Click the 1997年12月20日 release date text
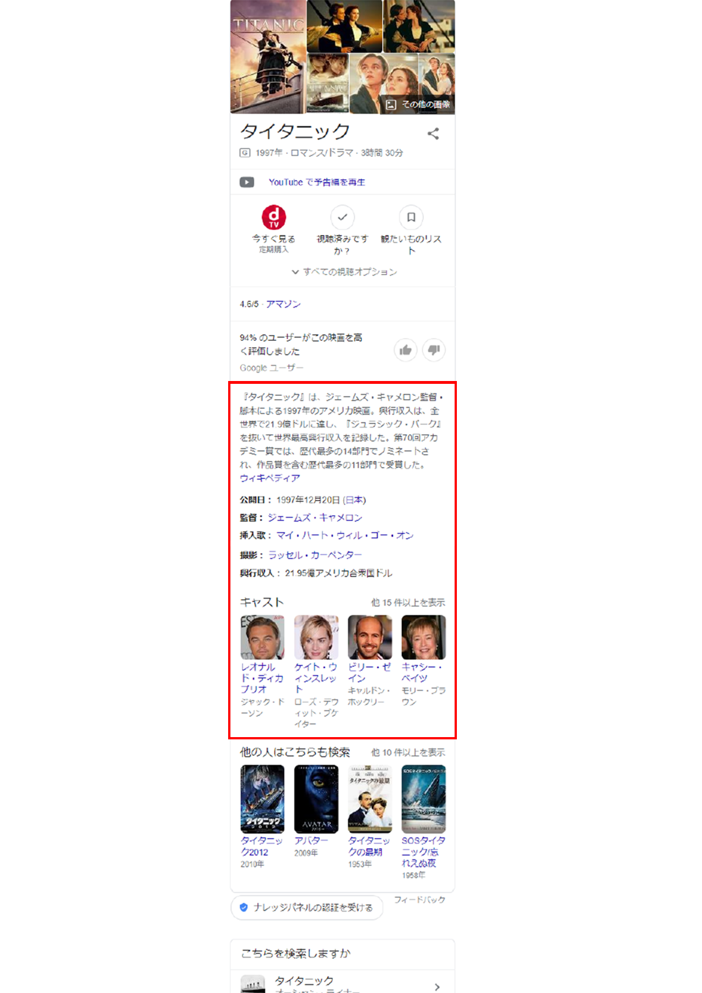Screen dimensions: 702x993 pos(308,500)
